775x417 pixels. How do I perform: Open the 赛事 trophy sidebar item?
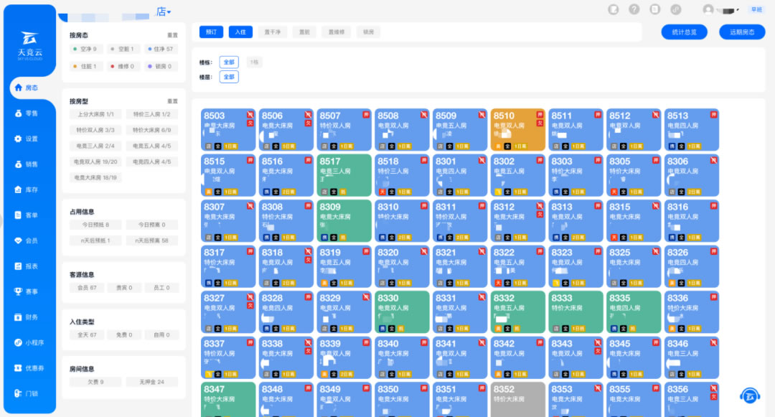pyautogui.click(x=27, y=291)
